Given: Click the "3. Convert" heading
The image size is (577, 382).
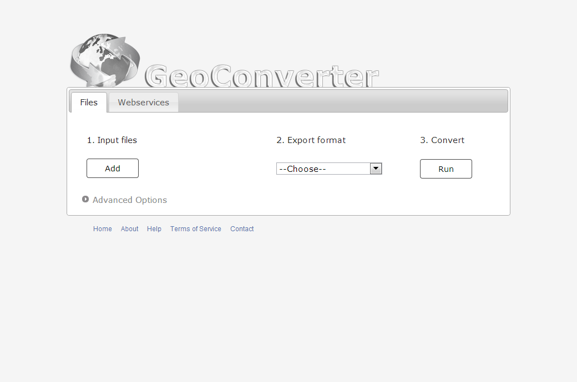Looking at the screenshot, I should [x=442, y=140].
